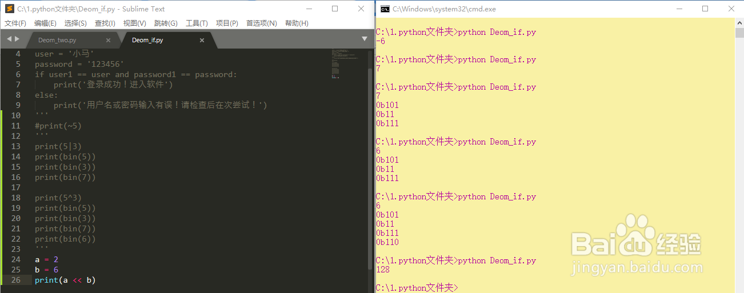Switch to the Deom_two.py tab
Image resolution: width=744 pixels, height=293 pixels.
click(x=57, y=40)
